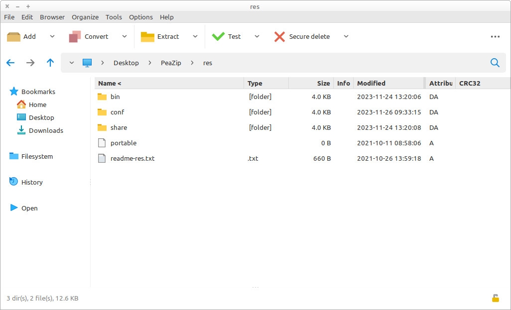Select the conf folder icon

click(x=102, y=112)
